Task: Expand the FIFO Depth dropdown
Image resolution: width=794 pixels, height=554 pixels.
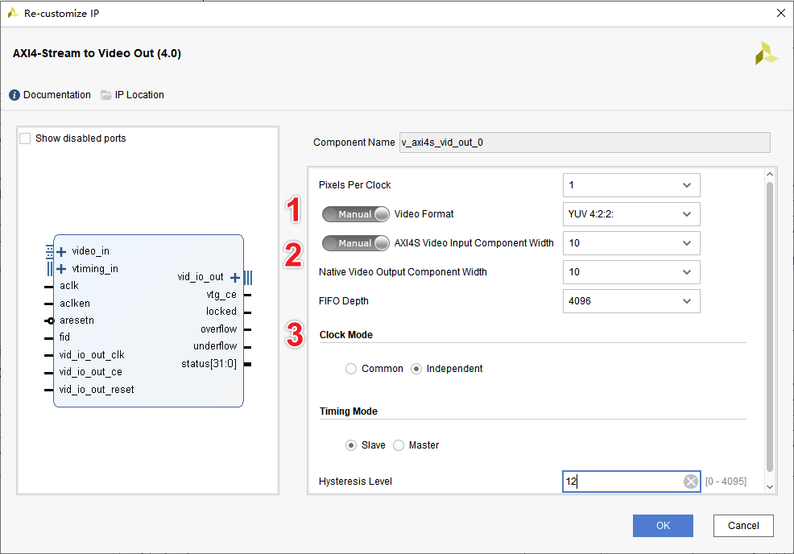Action: pyautogui.click(x=631, y=301)
